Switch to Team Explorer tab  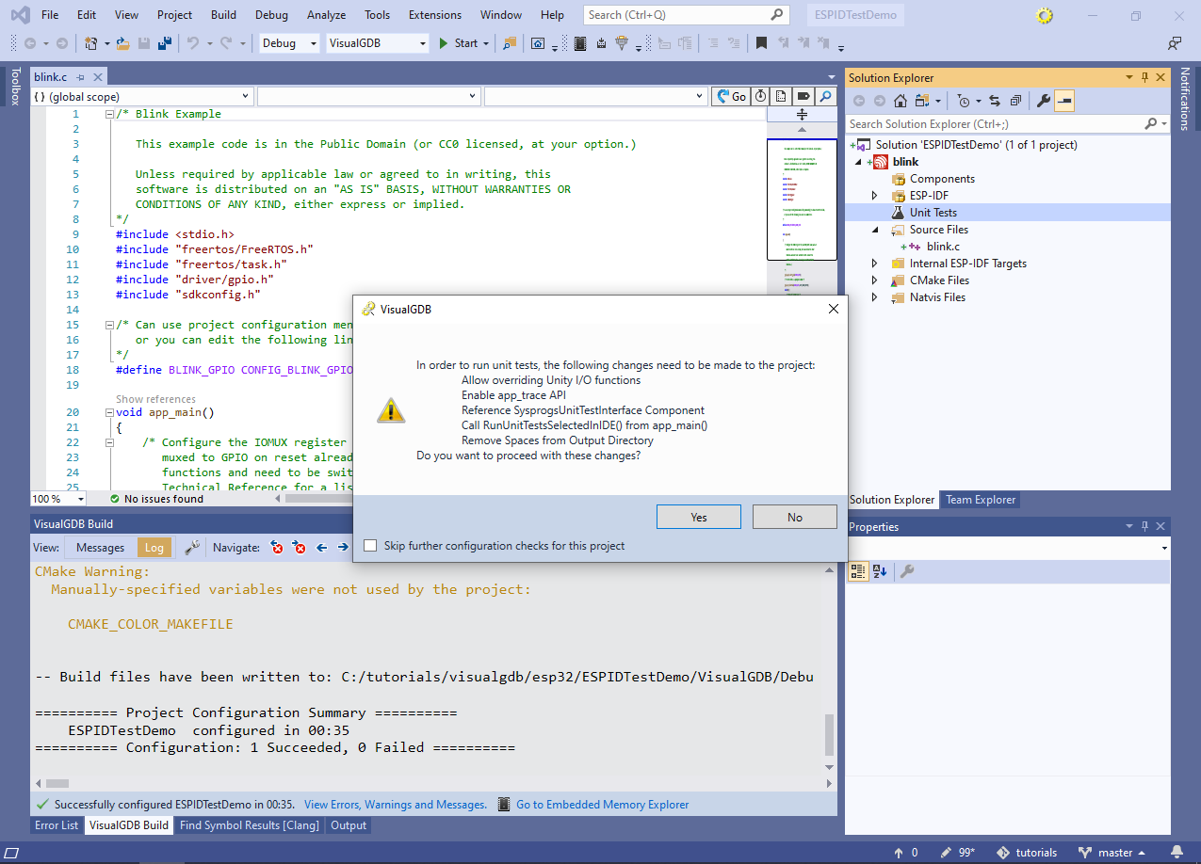click(981, 500)
